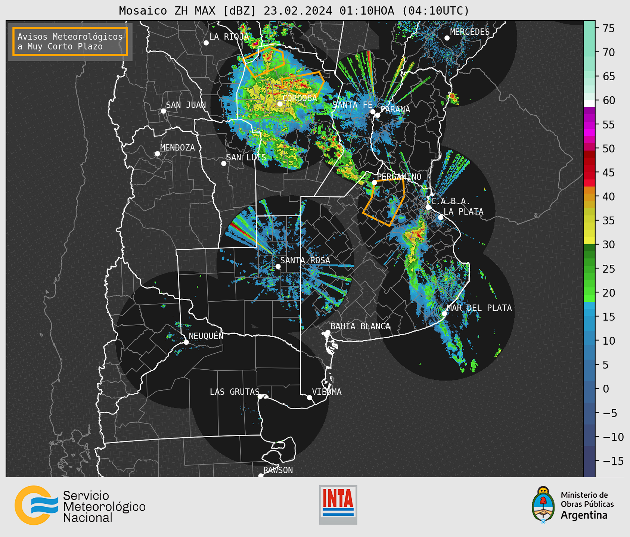
Task: Click the Servicio Meteorológico Nacional circular logo
Action: click(36, 505)
